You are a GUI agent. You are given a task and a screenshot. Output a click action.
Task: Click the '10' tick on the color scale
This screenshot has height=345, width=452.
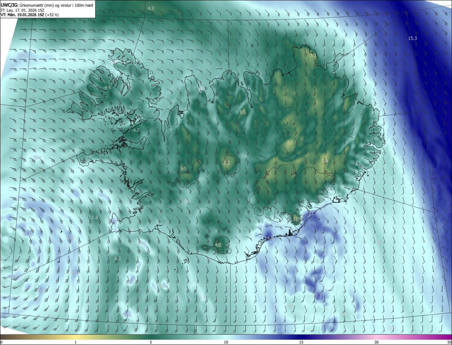tap(226, 342)
